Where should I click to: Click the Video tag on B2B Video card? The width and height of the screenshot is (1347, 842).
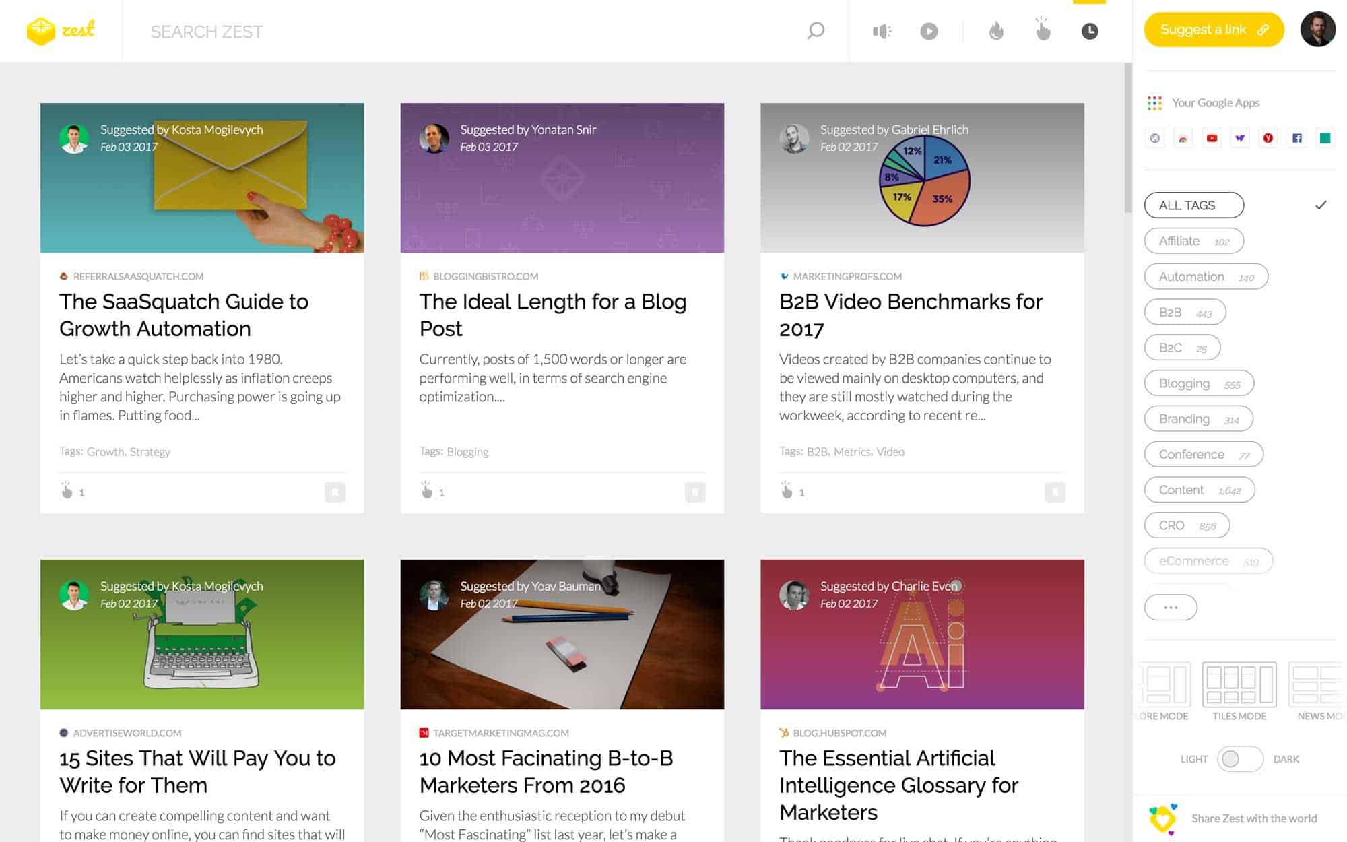890,452
